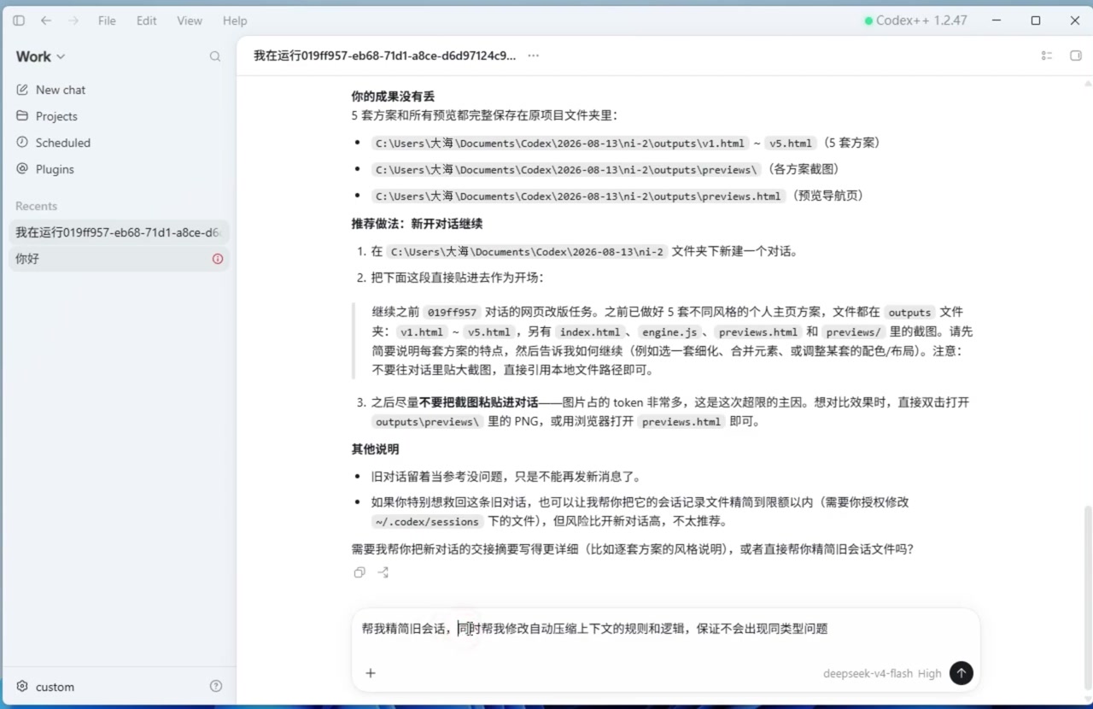Go forward with the right arrow
The width and height of the screenshot is (1093, 709).
[x=73, y=21]
